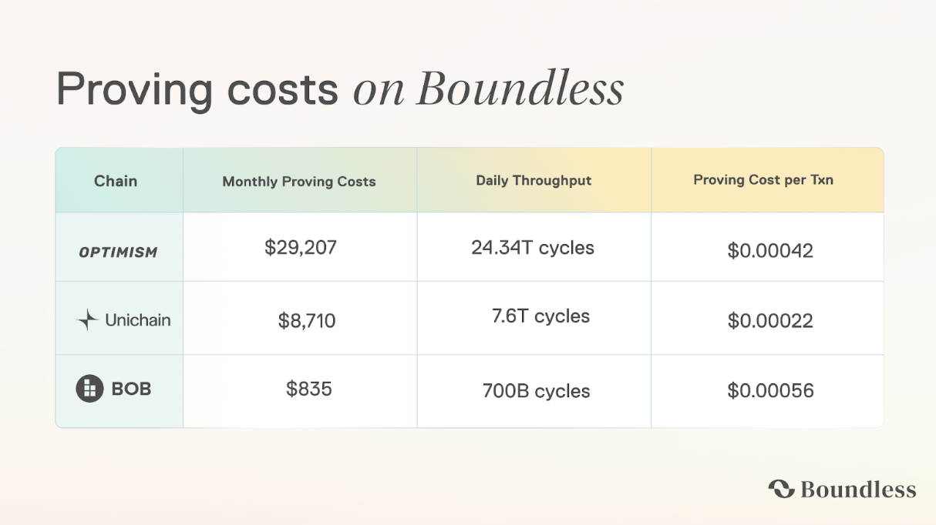This screenshot has height=525, width=936.
Task: Select the Daily Throughput column header
Action: click(x=534, y=180)
